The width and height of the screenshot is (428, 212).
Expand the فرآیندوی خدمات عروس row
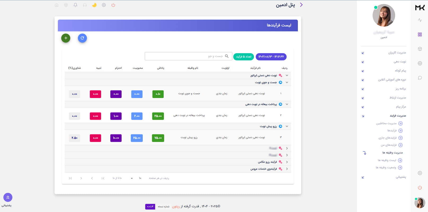pyautogui.click(x=287, y=169)
